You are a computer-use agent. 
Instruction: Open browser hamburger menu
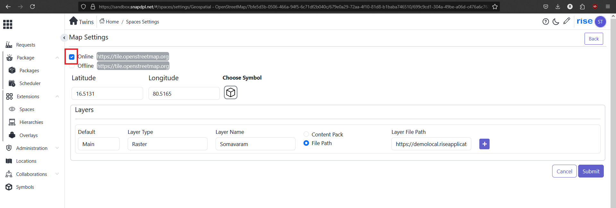click(x=608, y=6)
